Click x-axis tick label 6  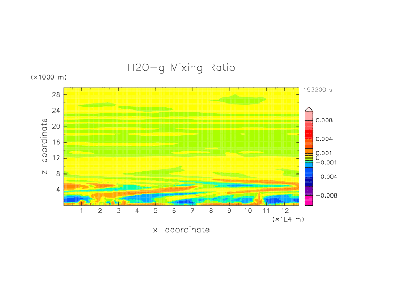[x=174, y=211]
